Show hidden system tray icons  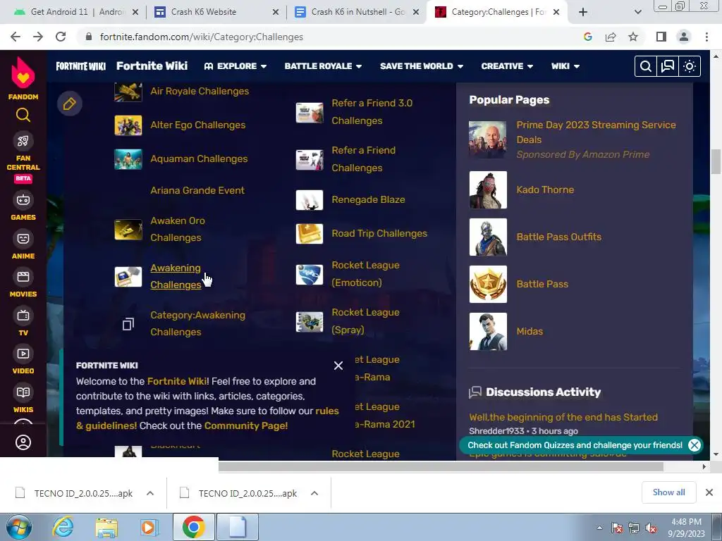click(x=599, y=528)
